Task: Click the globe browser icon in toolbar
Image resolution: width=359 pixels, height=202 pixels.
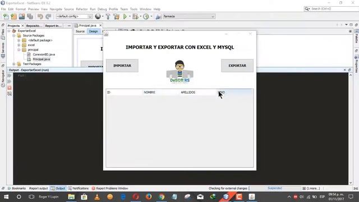Action: tap(98, 16)
